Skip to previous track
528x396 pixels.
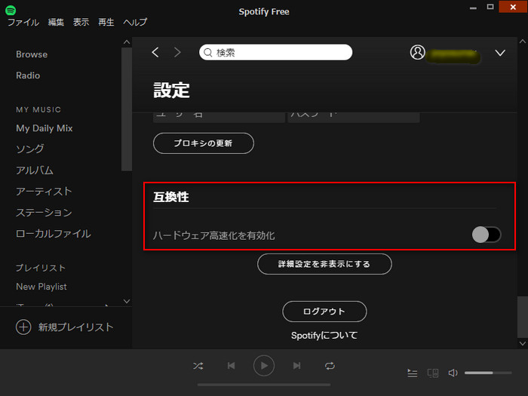point(231,365)
